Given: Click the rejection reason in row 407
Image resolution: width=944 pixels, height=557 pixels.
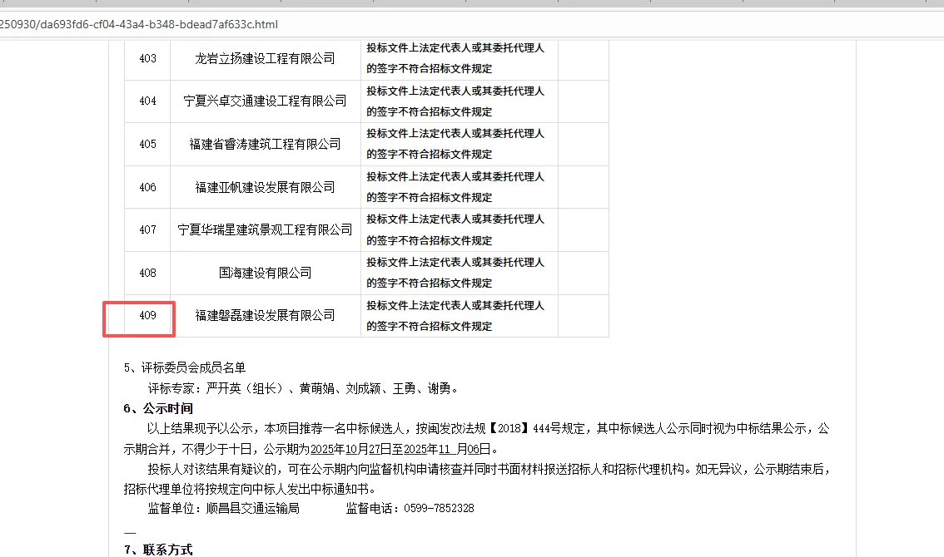Looking at the screenshot, I should [x=455, y=229].
